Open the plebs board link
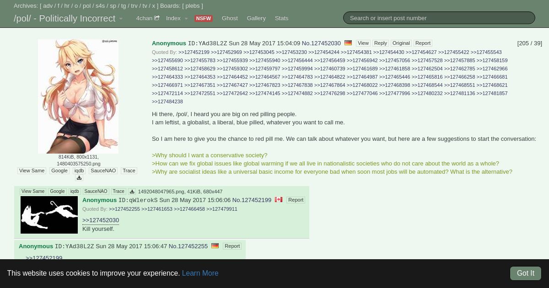549x288 pixels. pyautogui.click(x=192, y=6)
